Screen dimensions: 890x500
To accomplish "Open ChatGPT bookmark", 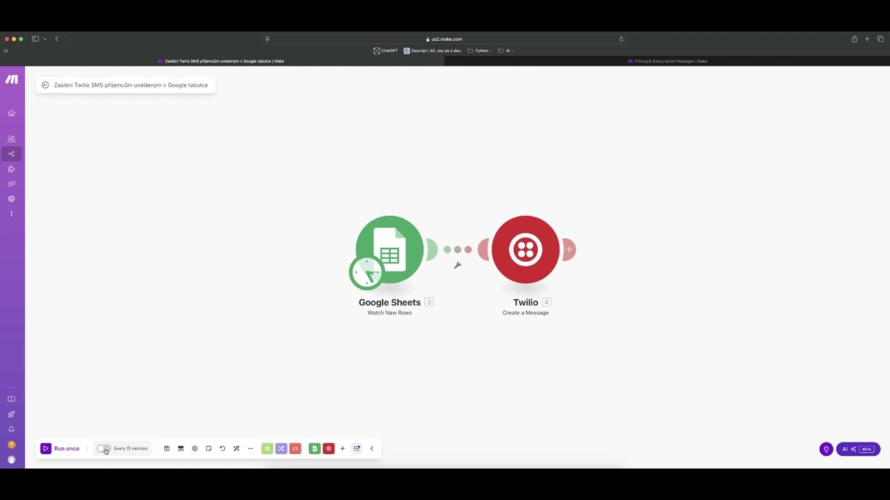I will (x=386, y=51).
